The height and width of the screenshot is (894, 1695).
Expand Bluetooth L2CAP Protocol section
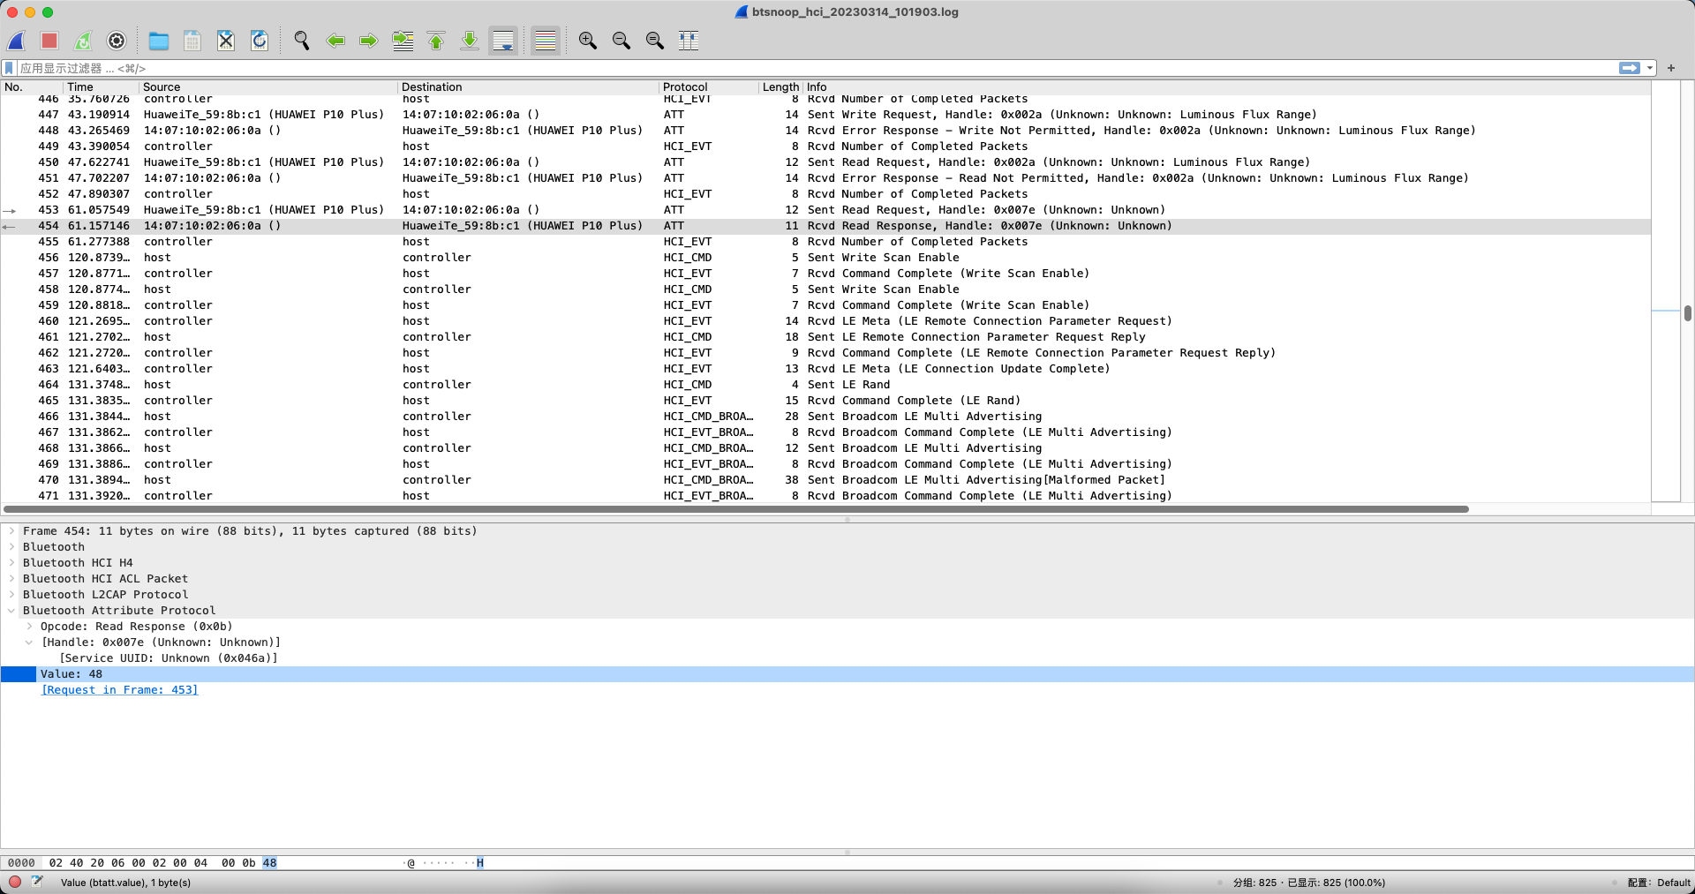point(11,595)
